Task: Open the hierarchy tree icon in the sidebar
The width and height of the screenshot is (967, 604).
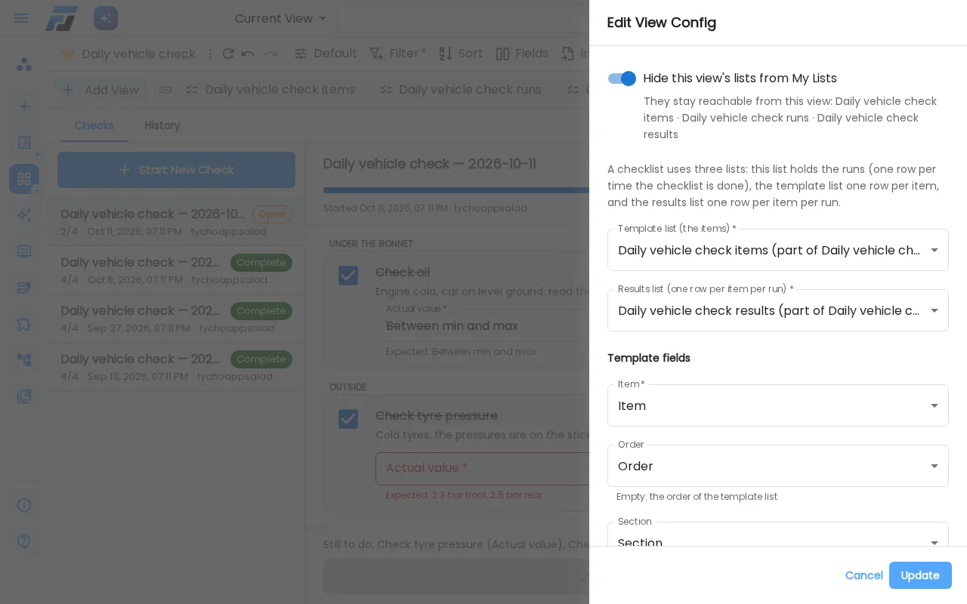Action: coord(24,360)
